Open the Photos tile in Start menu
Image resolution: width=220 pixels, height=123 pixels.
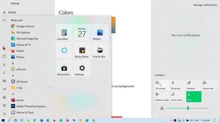click(100, 32)
